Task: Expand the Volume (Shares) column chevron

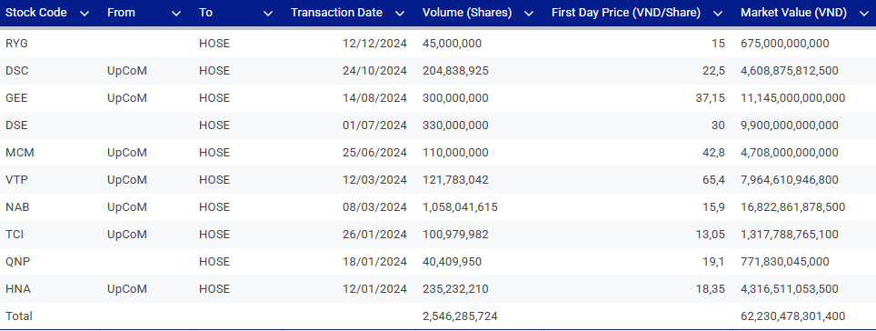Action: click(529, 14)
